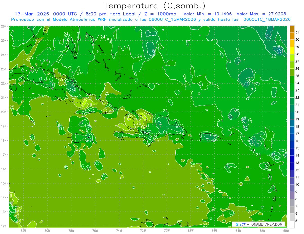Click the 64W longitude axis label
Image resolution: width=304 pixels, height=234 pixels.
point(238,230)
